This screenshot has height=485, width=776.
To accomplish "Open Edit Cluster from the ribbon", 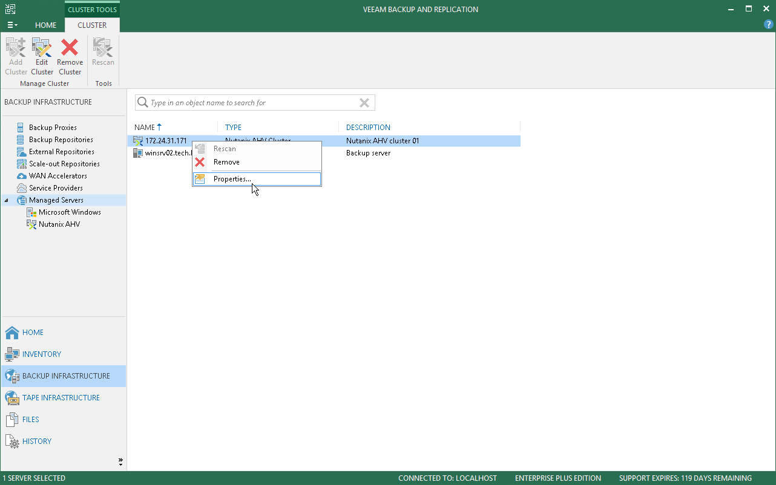I will pos(42,57).
